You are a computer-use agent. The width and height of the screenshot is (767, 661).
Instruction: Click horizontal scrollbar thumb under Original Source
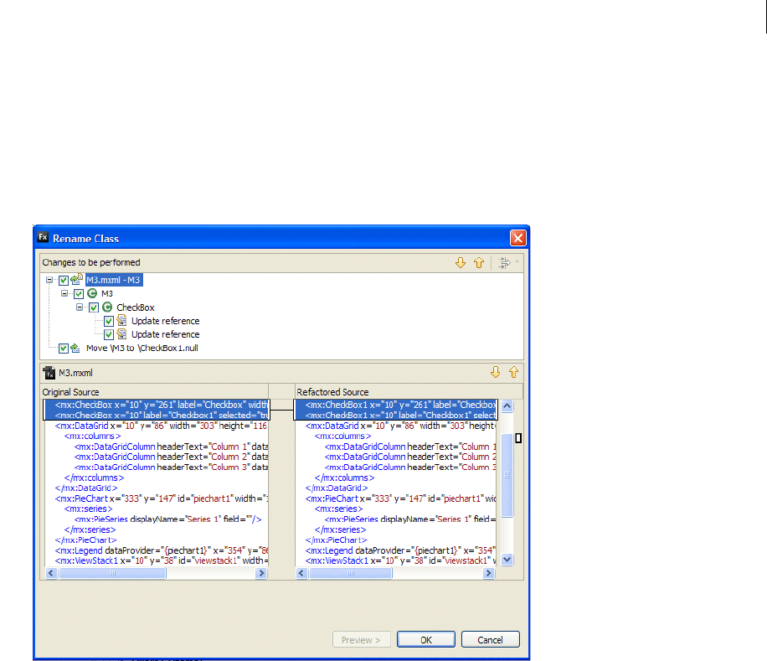tap(112, 573)
